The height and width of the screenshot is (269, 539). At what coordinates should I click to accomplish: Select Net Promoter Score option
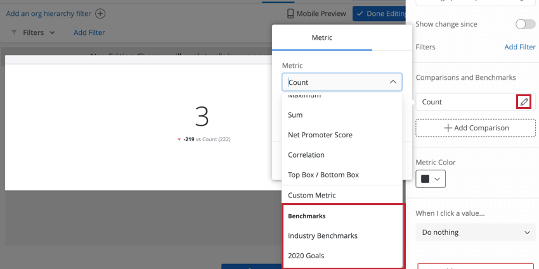[x=342, y=135]
